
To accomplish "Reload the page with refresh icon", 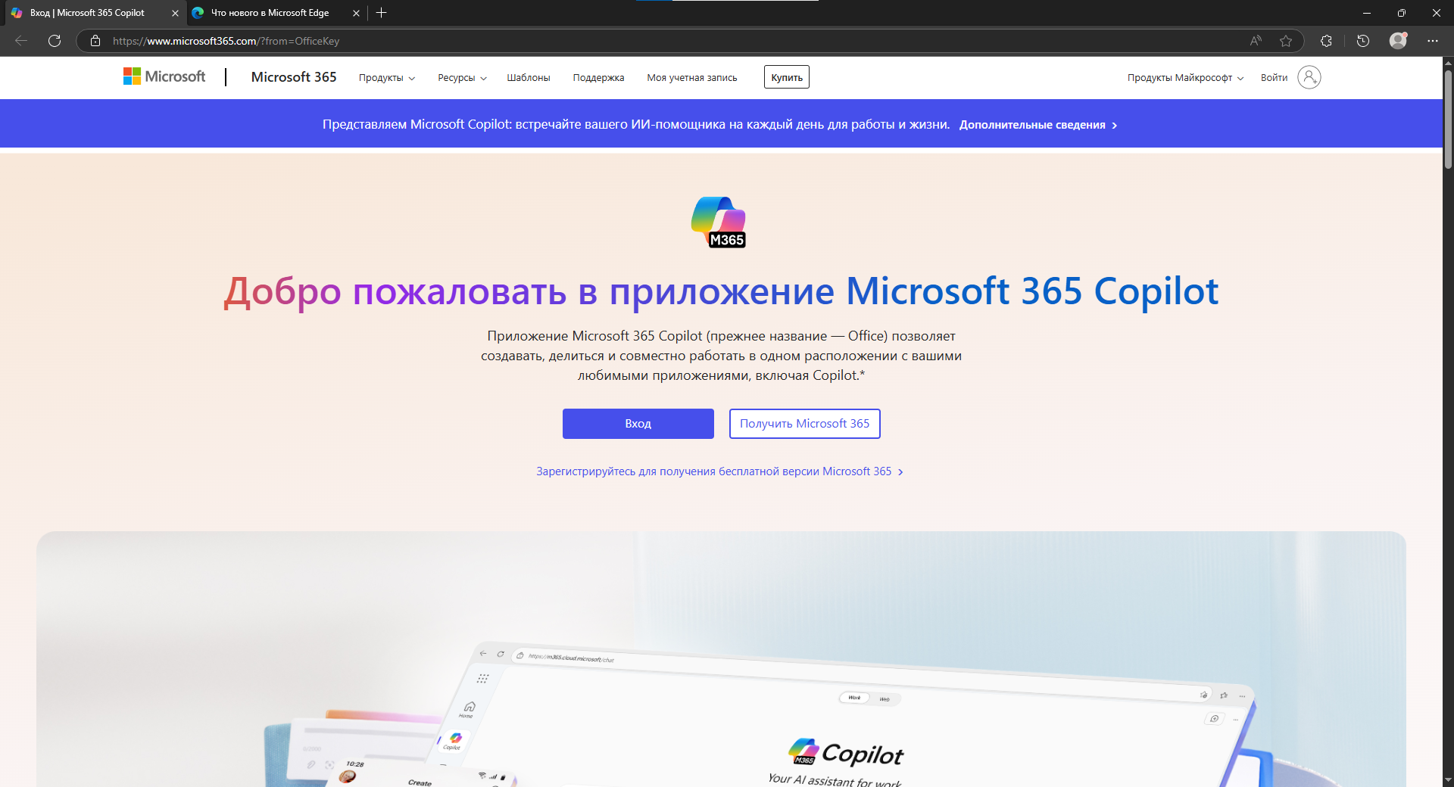I will [x=55, y=41].
